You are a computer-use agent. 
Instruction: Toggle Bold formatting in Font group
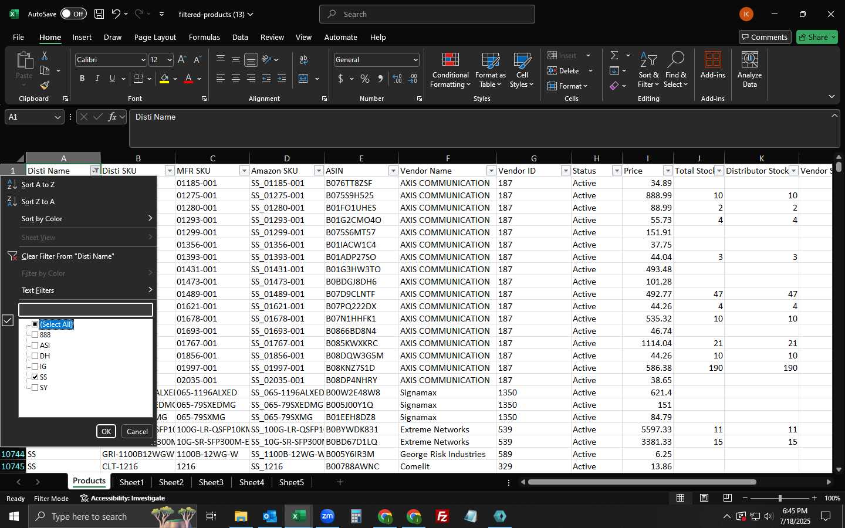point(82,79)
